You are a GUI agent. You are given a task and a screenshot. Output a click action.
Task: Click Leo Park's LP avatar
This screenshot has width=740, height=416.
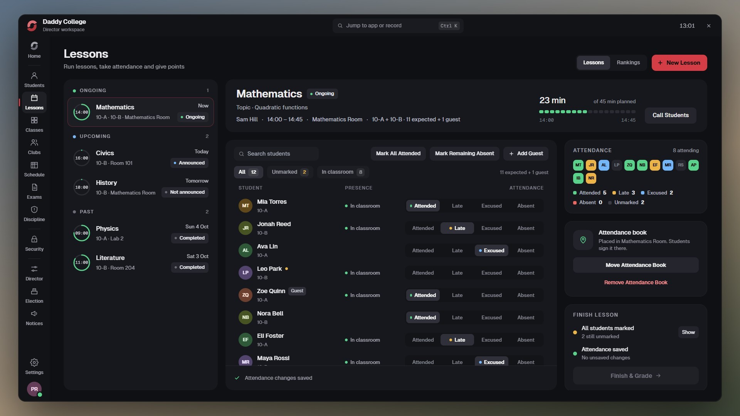(246, 273)
